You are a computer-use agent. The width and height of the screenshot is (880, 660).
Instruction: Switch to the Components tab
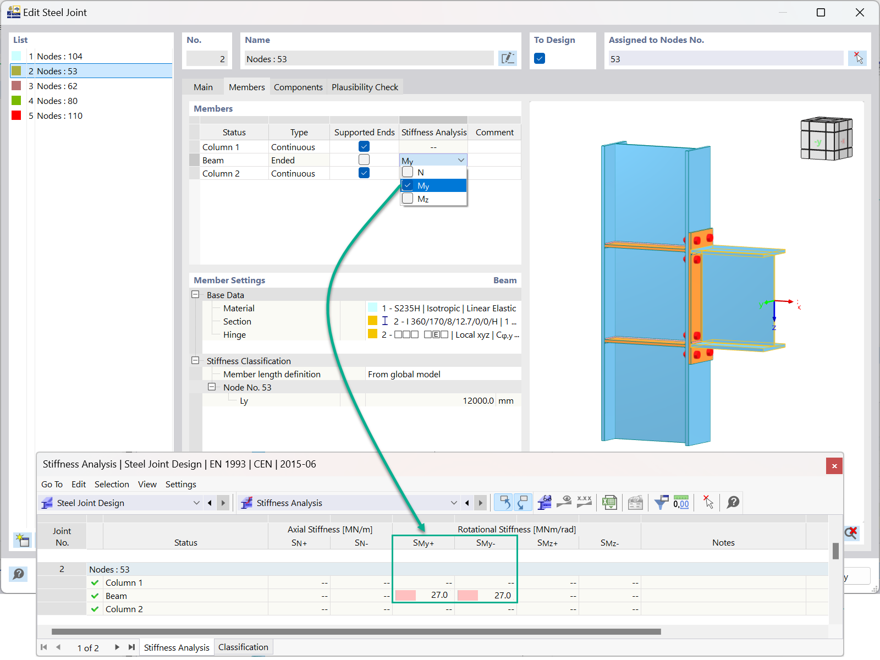point(298,86)
